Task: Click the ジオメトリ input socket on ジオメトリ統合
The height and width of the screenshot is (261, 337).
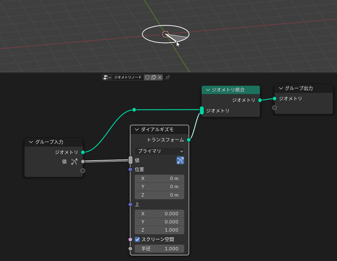Action: 202,110
